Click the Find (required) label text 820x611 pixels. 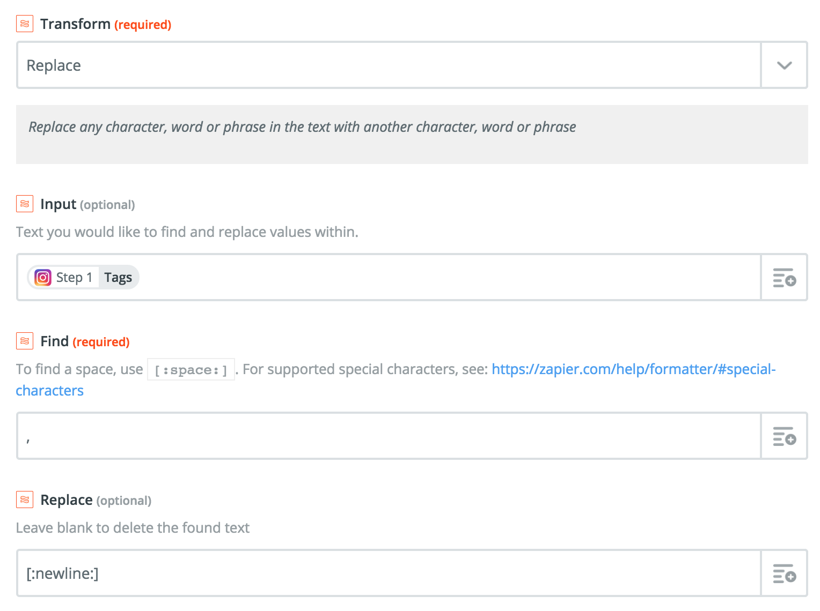coord(85,341)
